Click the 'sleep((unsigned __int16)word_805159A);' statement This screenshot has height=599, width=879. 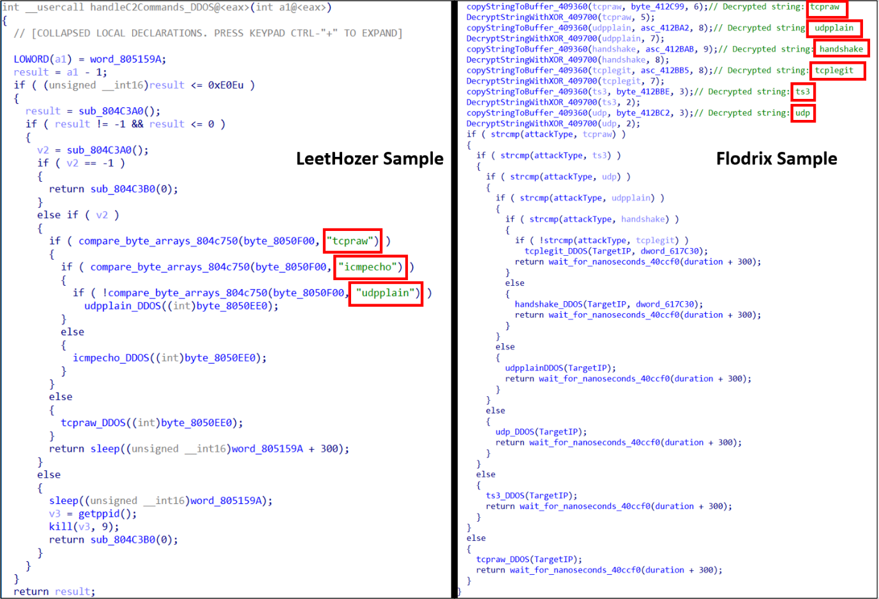click(161, 501)
